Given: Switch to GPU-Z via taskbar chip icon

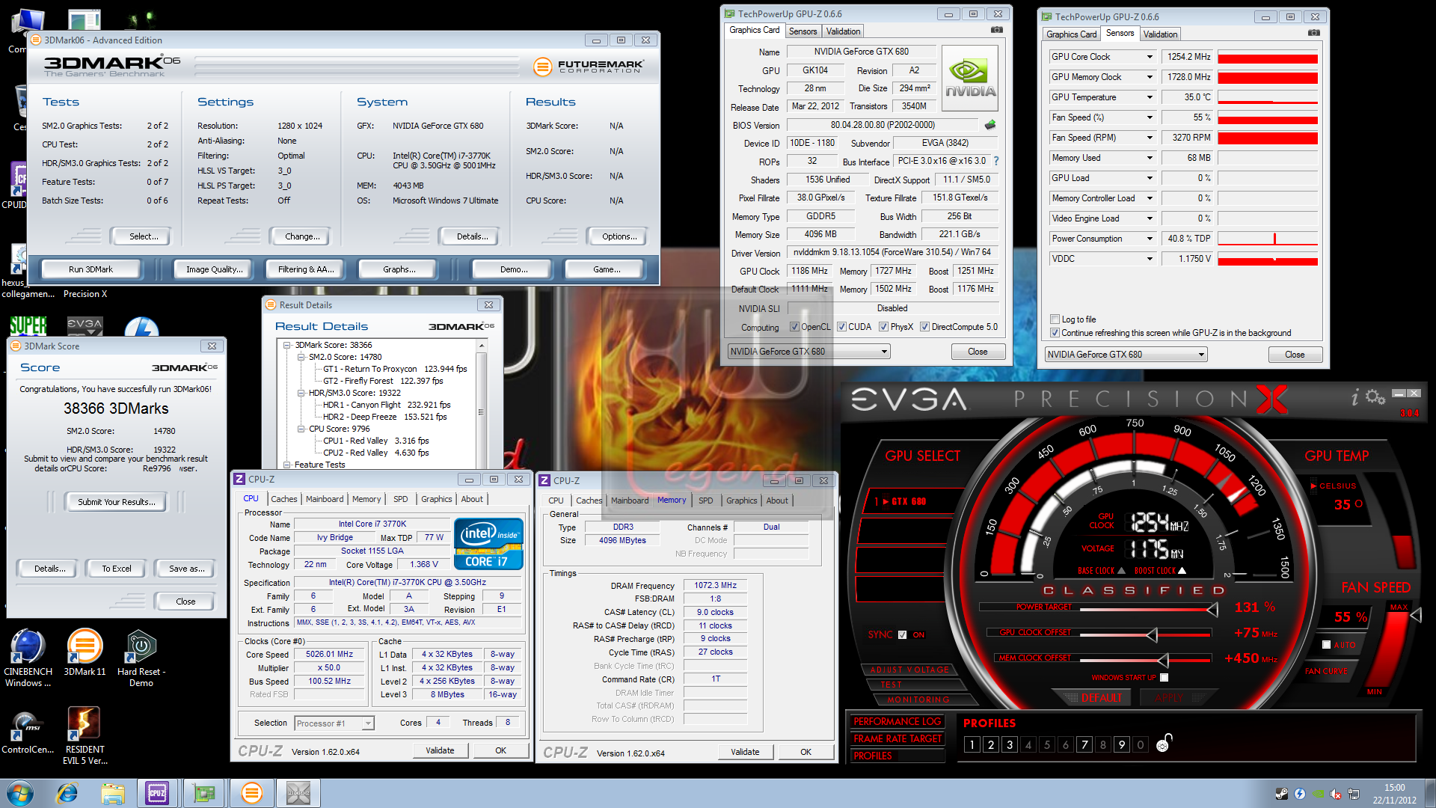Looking at the screenshot, I should point(203,793).
